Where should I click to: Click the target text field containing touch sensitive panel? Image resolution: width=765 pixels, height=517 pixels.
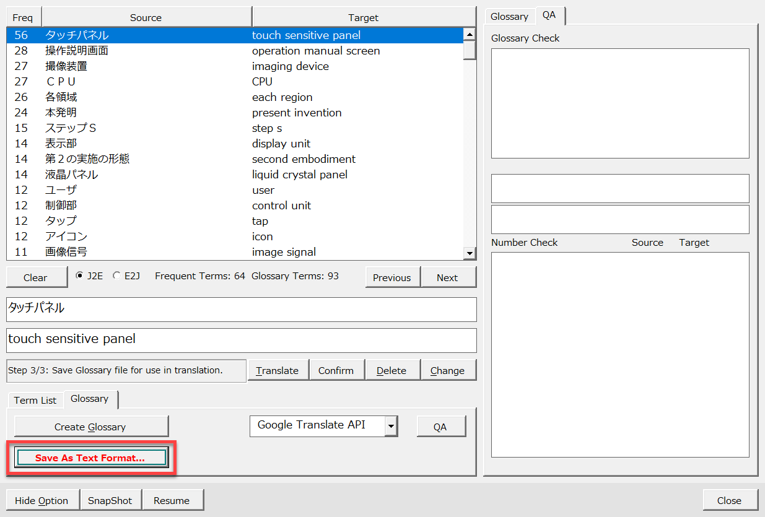(x=241, y=339)
